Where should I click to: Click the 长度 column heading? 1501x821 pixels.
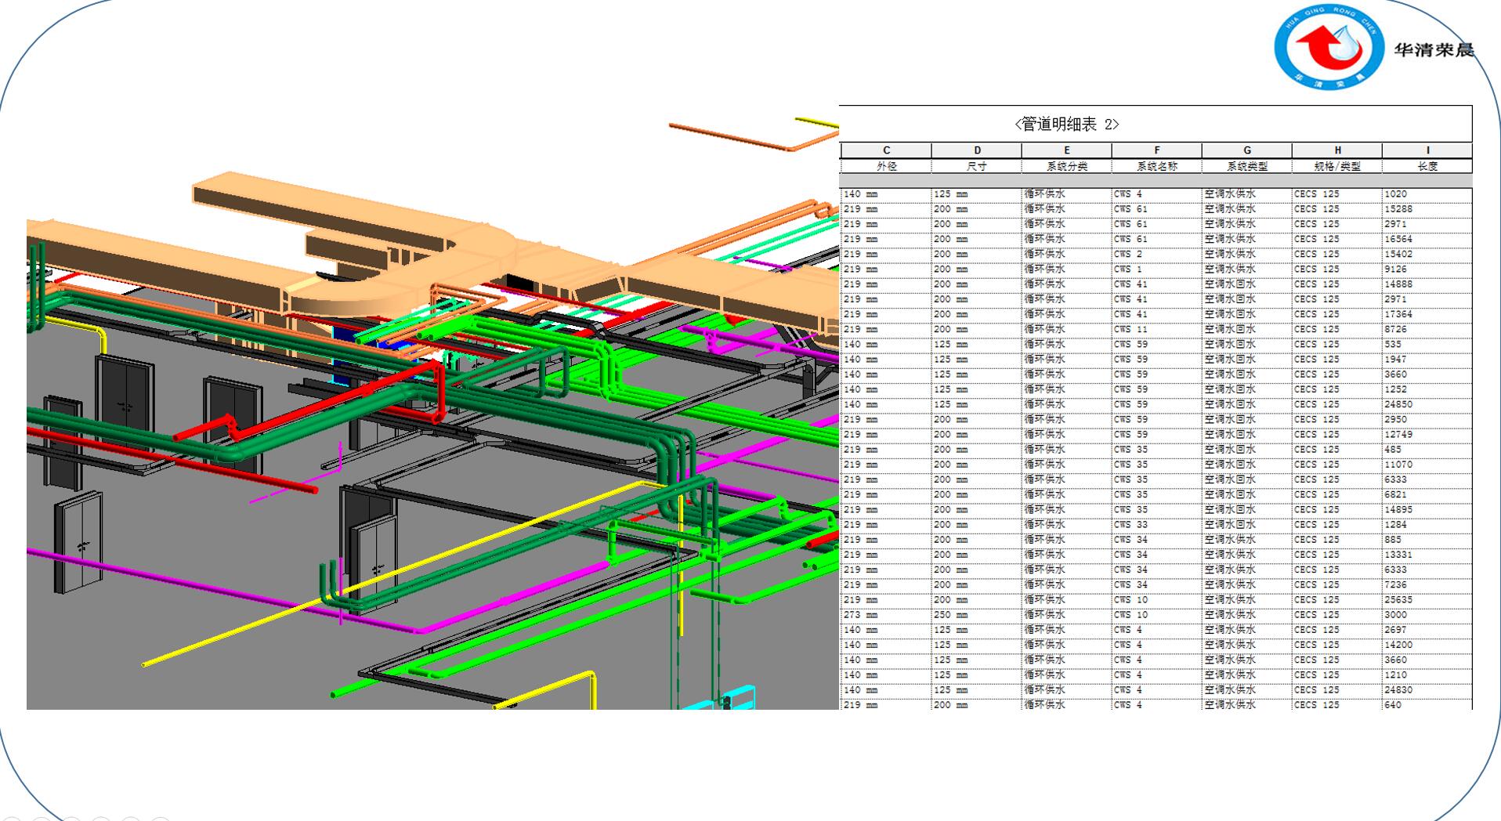(1427, 166)
